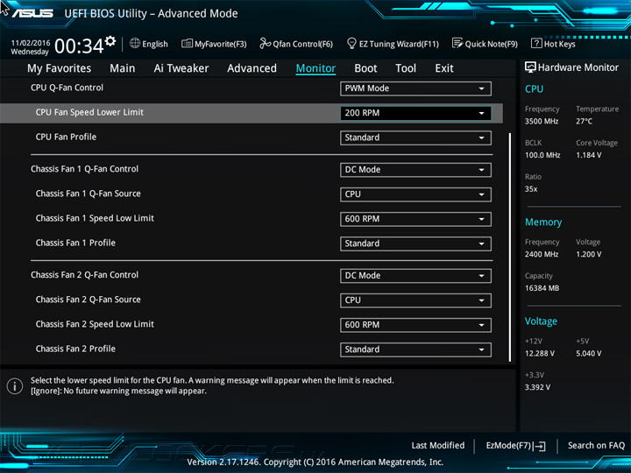Launch EZ Tuning Wizard(F11)
Image resolution: width=631 pixels, height=473 pixels.
pyautogui.click(x=393, y=44)
